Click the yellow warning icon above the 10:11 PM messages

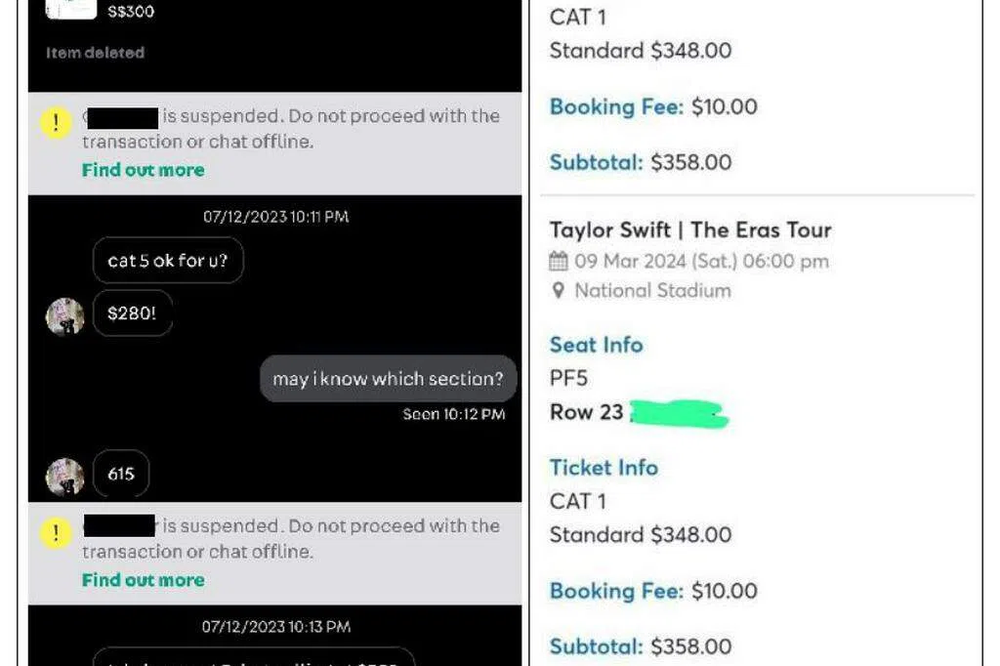point(56,123)
